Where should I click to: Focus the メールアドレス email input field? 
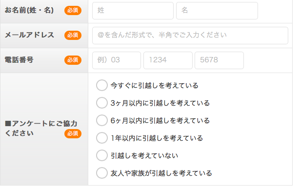pos(190,36)
